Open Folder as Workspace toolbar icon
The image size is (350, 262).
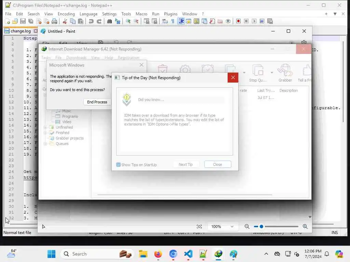(220, 21)
